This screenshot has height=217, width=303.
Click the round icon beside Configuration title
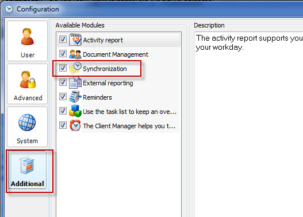(9, 9)
